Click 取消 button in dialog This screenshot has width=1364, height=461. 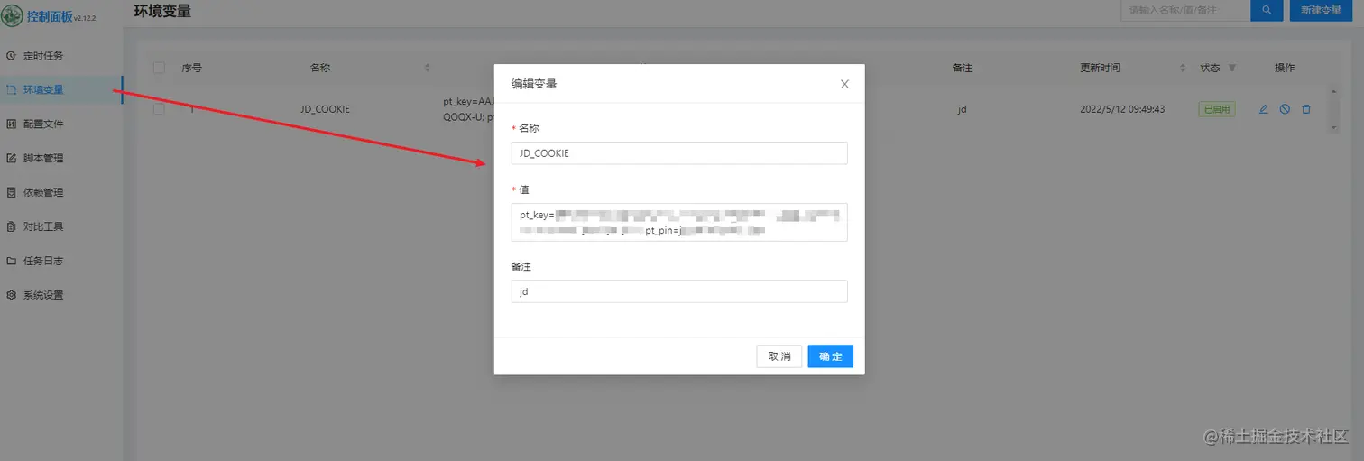pyautogui.click(x=779, y=356)
